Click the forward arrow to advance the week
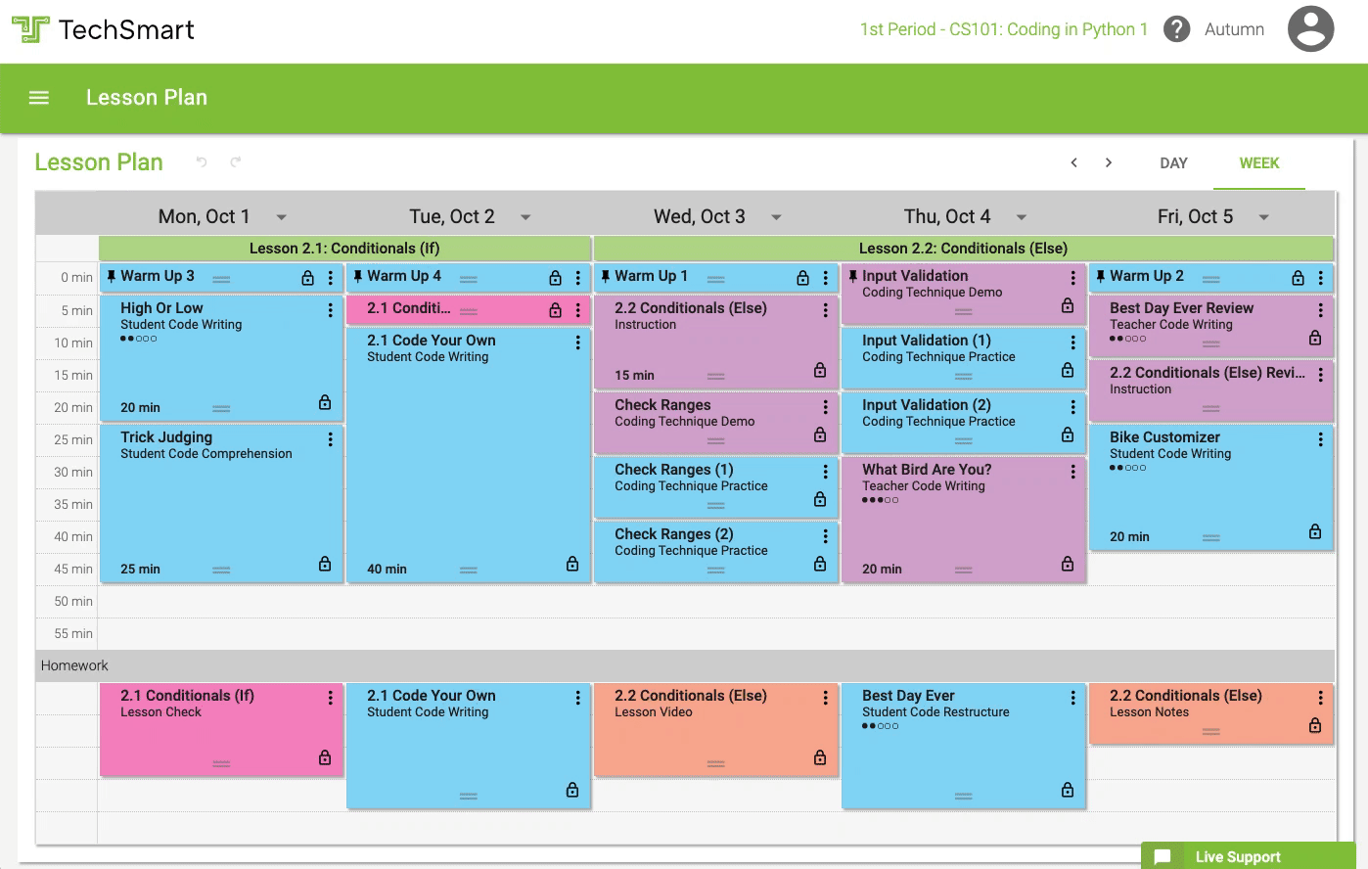This screenshot has width=1368, height=869. (x=1109, y=163)
